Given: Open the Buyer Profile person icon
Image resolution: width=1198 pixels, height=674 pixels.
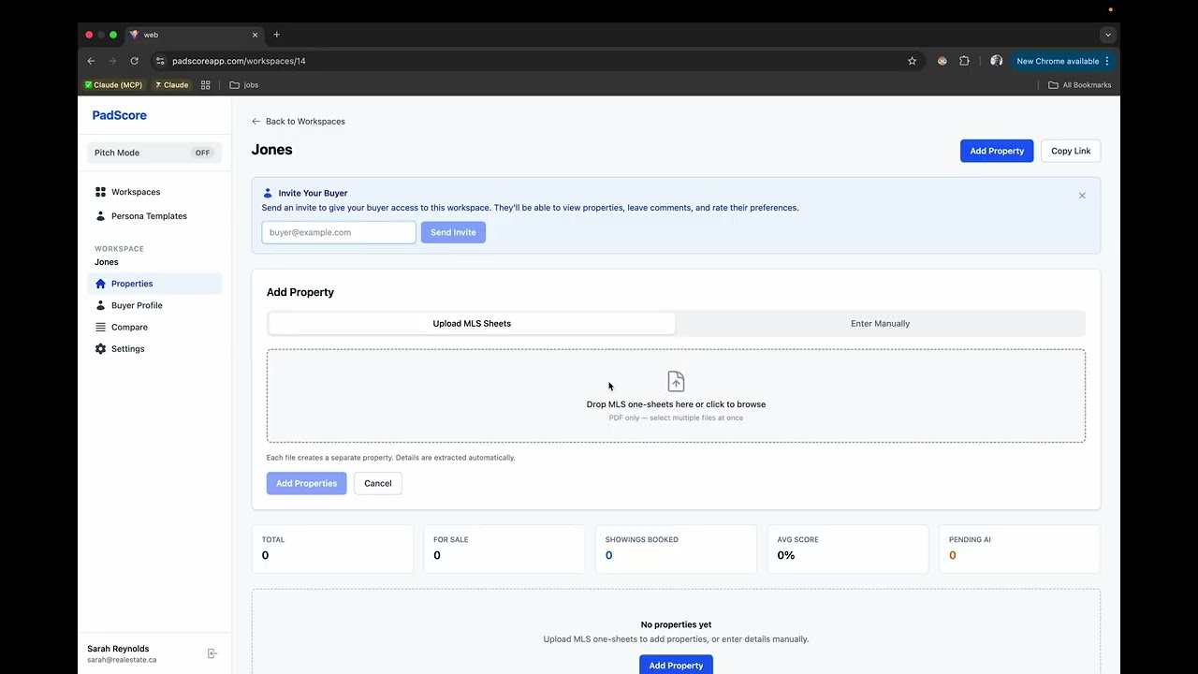Looking at the screenshot, I should [100, 305].
